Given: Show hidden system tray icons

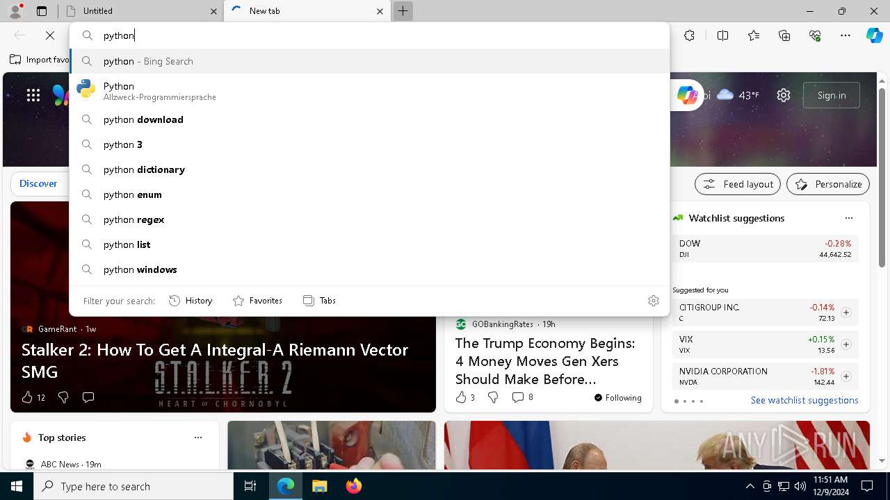Looking at the screenshot, I should pos(750,486).
